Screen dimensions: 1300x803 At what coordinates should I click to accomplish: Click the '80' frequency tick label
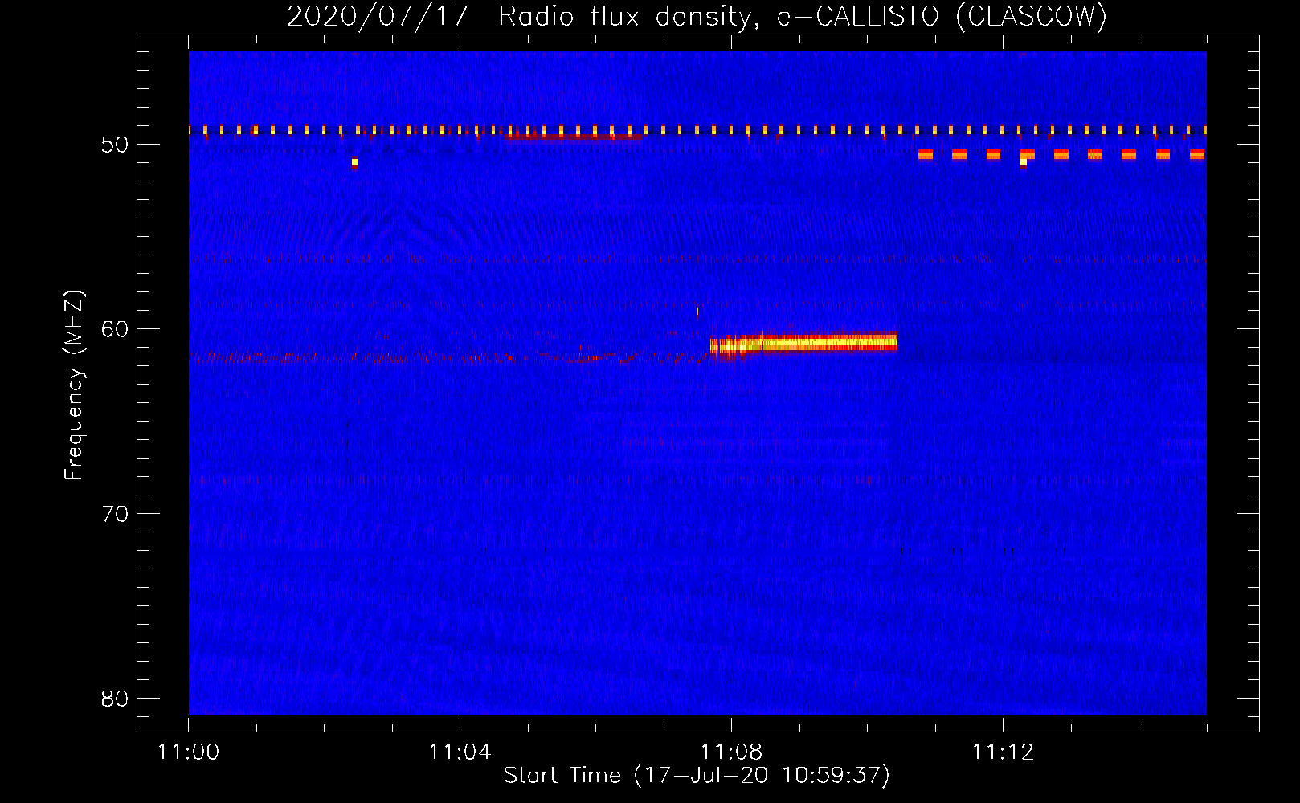(x=115, y=699)
